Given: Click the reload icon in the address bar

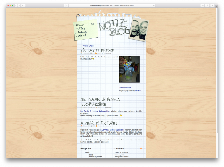Looking at the screenshot, I should click(154, 5).
